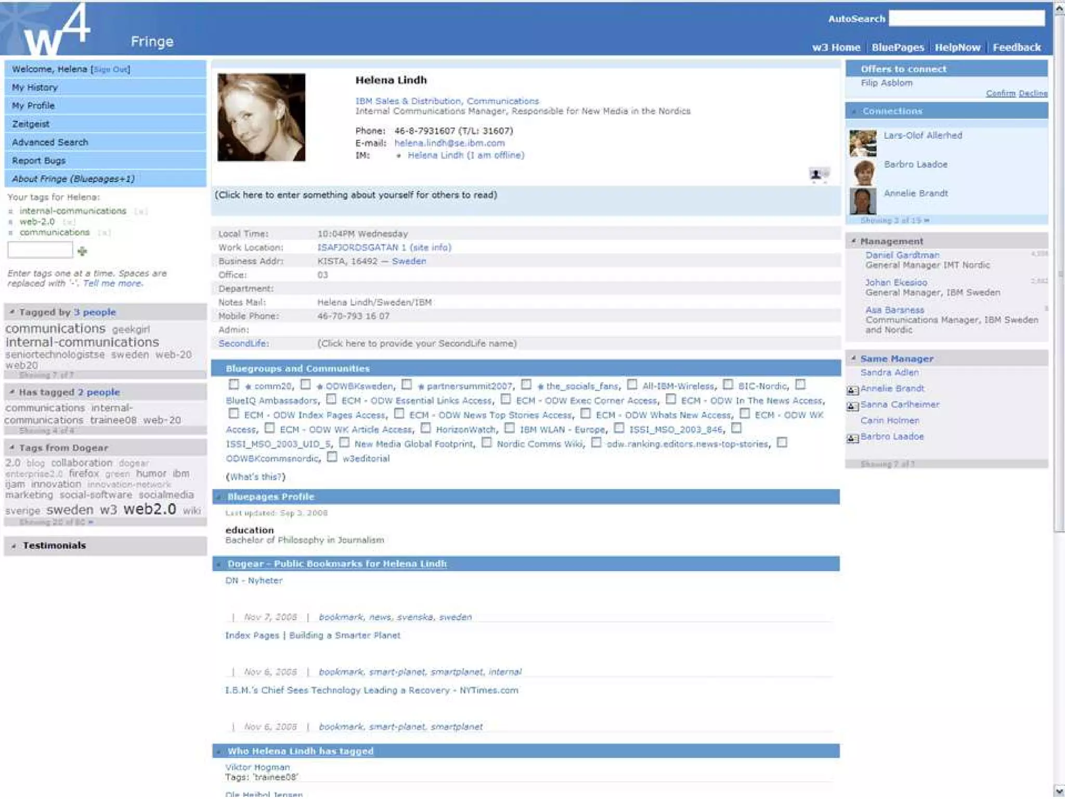
Task: Open About Fringe (Bluepages+1)
Action: (105, 179)
